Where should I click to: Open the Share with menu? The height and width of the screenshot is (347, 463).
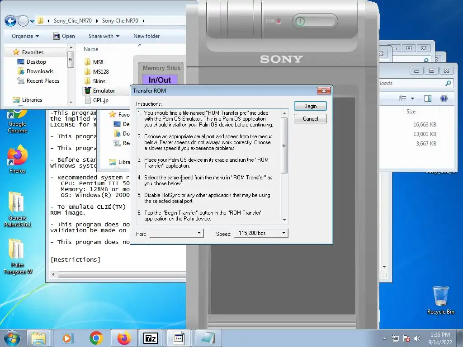coord(104,36)
